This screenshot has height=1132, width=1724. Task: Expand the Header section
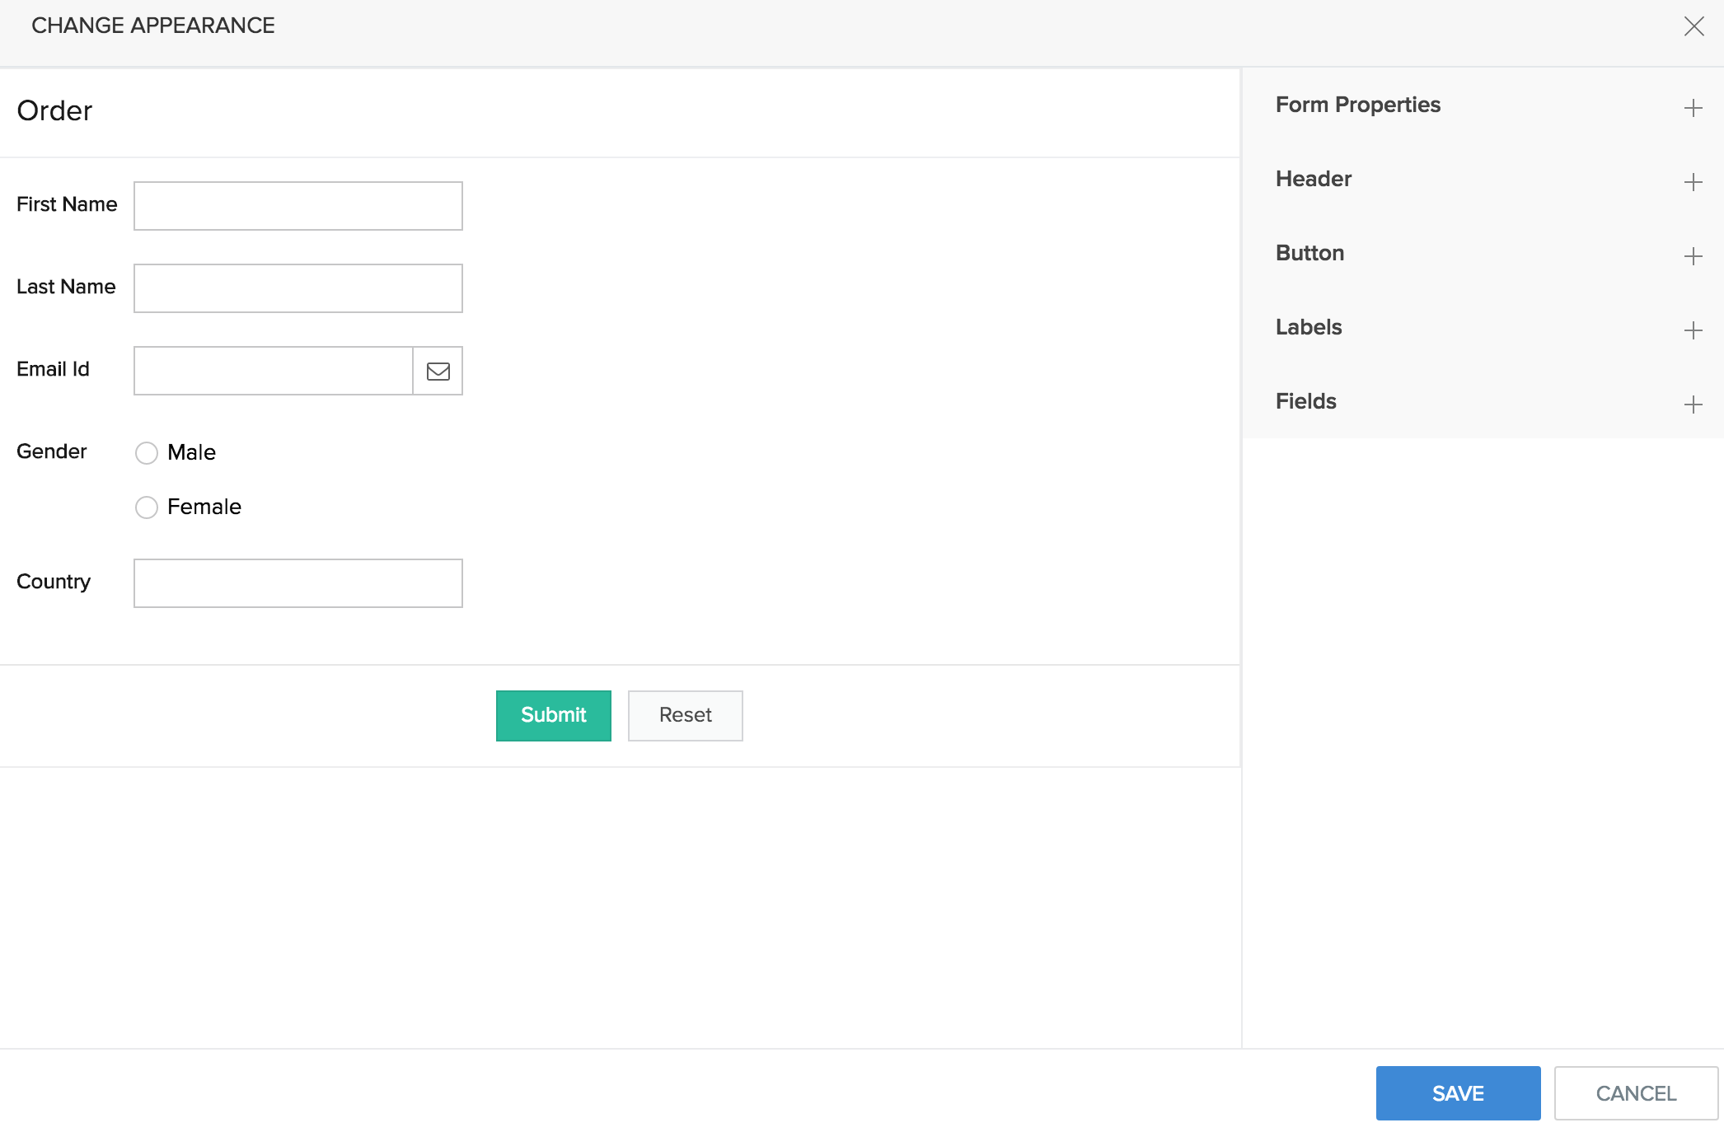pos(1694,181)
